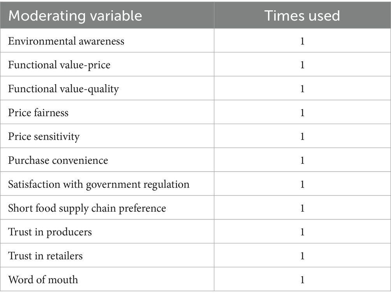The height and width of the screenshot is (298, 391).
Task: Click the Moderating variable column header
Action: [75, 16]
